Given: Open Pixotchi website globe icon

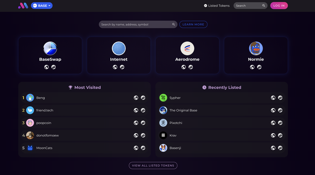Looking at the screenshot, I should coord(273,123).
